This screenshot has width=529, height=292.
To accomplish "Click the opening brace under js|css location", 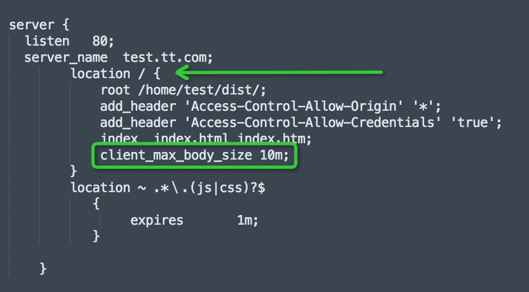I will [x=96, y=204].
